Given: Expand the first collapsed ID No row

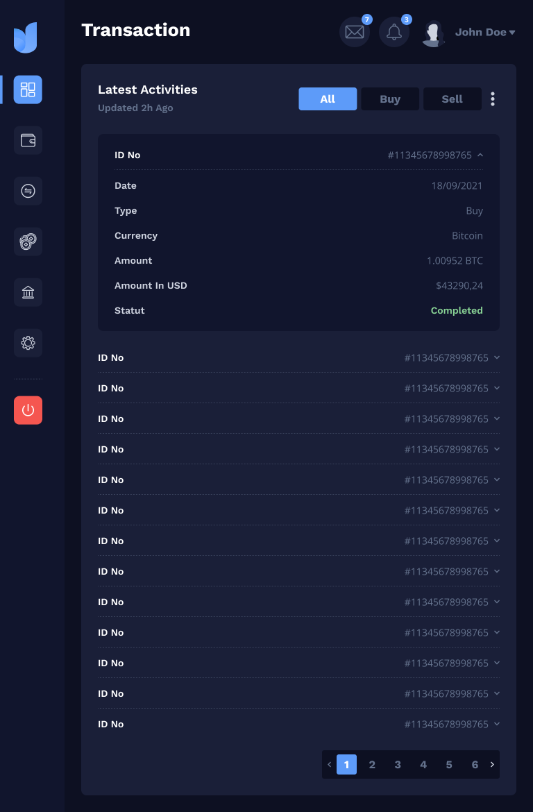Looking at the screenshot, I should 497,358.
